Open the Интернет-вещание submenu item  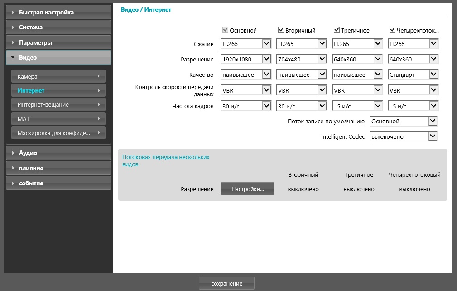tap(58, 105)
